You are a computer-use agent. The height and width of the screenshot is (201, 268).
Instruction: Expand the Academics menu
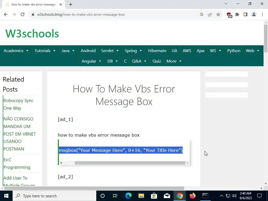16,51
